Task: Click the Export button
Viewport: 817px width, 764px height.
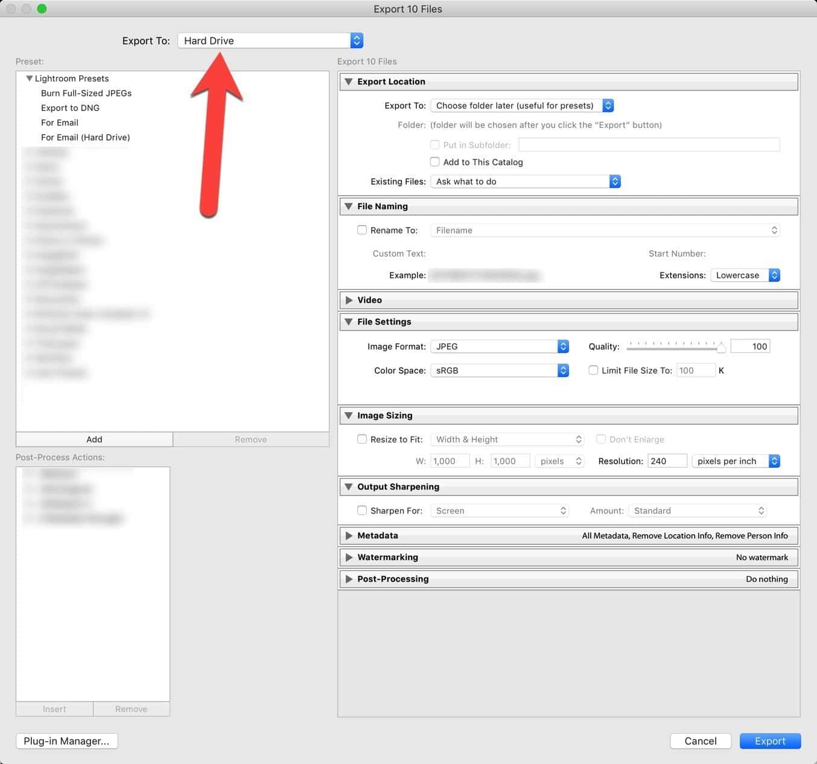Action: click(770, 741)
